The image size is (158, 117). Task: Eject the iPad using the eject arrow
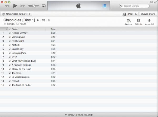click(x=136, y=14)
